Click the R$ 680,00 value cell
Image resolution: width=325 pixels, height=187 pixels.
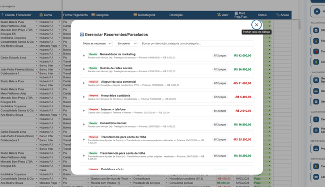tap(225, 183)
